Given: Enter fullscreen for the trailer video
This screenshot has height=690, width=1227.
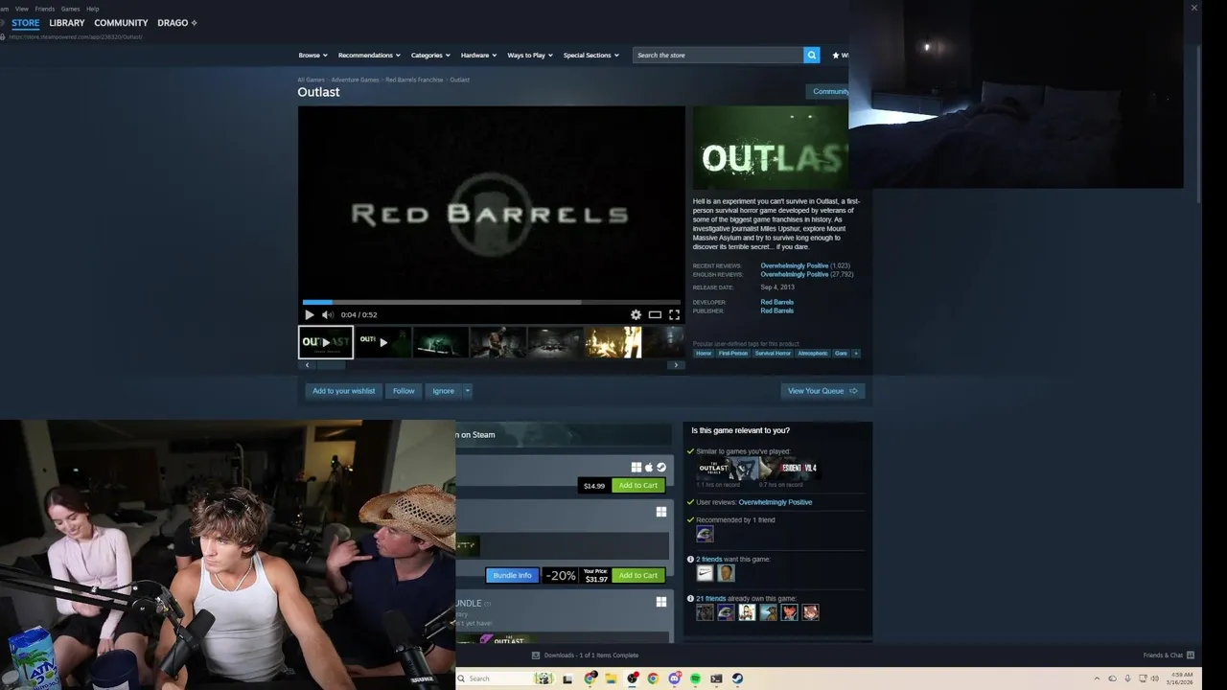Looking at the screenshot, I should pyautogui.click(x=674, y=314).
